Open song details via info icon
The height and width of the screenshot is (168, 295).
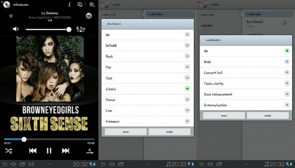[70, 5]
